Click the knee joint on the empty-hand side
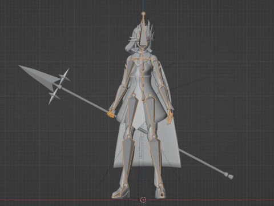The height and width of the screenshot is (206, 274). point(154,136)
